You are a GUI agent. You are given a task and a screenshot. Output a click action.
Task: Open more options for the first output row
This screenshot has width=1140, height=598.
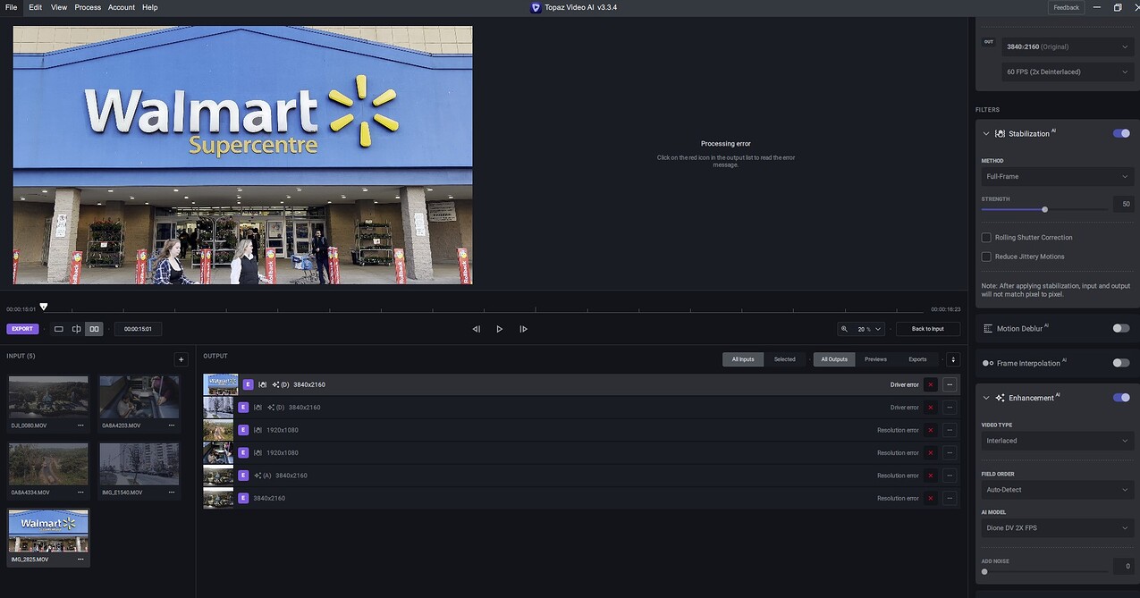point(949,384)
